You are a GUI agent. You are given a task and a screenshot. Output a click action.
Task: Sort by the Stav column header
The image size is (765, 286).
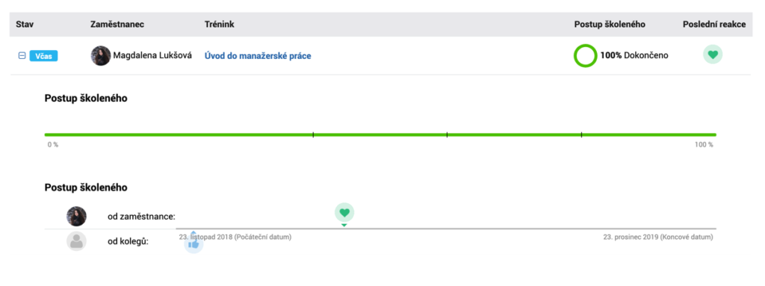pos(25,25)
